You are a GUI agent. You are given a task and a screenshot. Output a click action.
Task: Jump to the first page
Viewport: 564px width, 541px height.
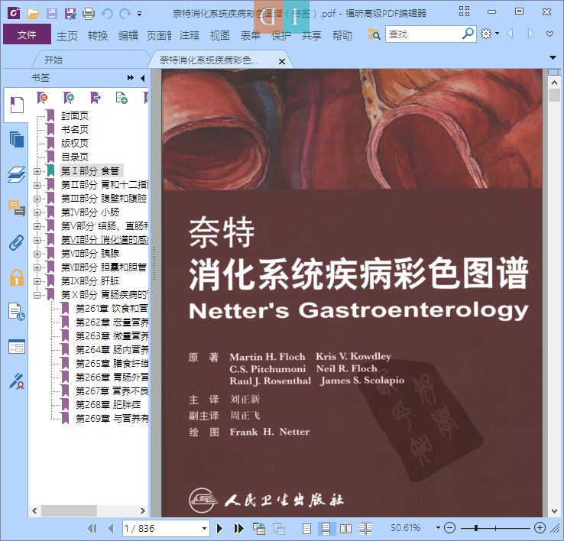(92, 529)
